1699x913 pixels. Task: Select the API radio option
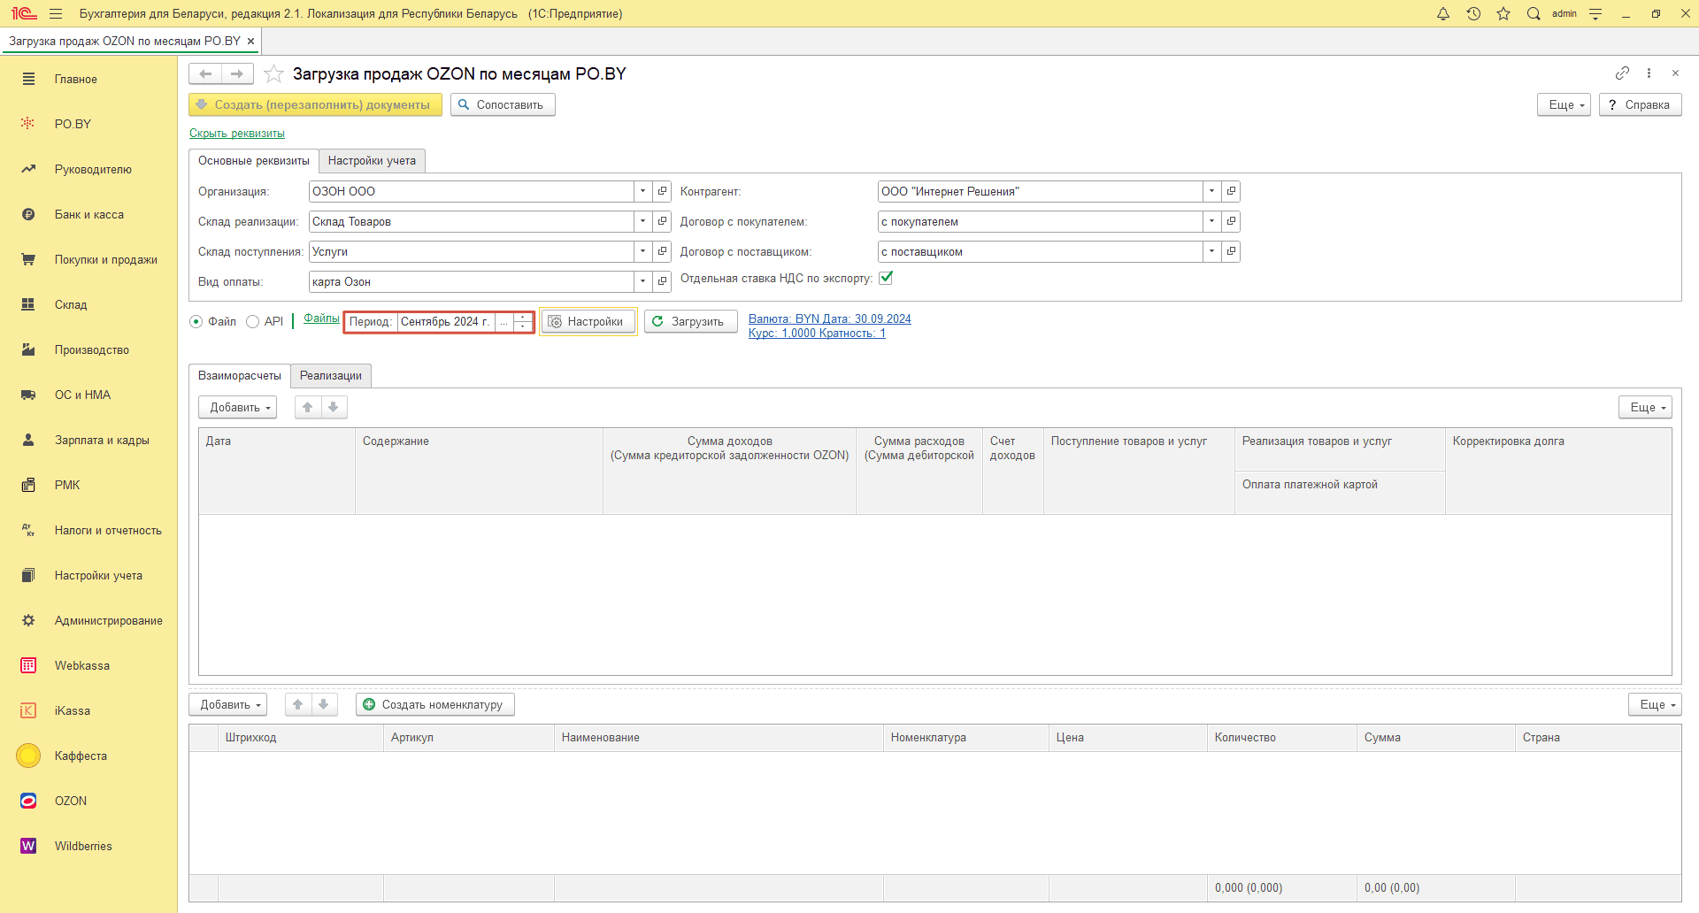pos(252,321)
